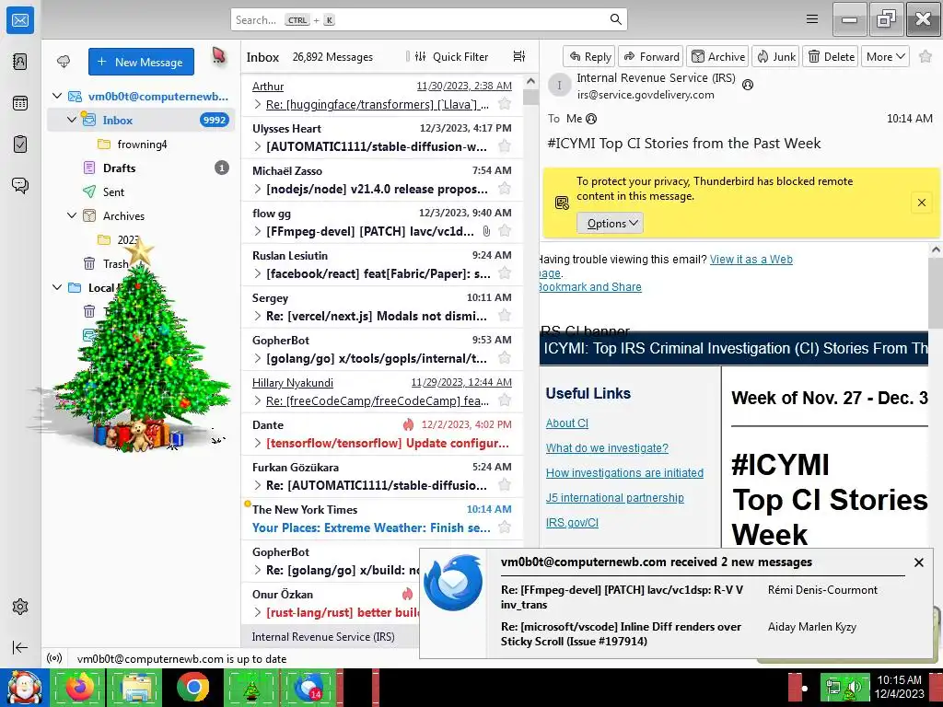Open the sender's address book icon
The width and height of the screenshot is (943, 707).
(x=748, y=85)
